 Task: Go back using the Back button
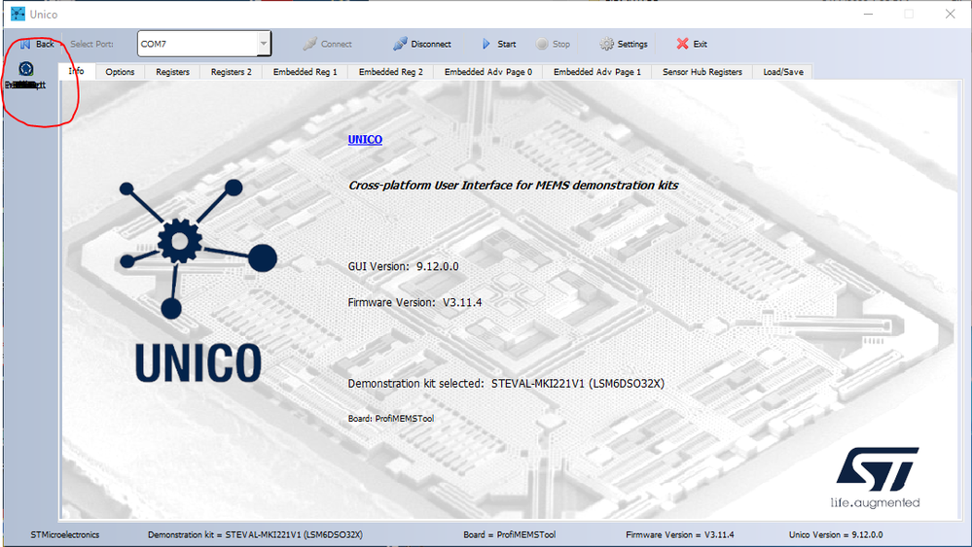click(37, 44)
